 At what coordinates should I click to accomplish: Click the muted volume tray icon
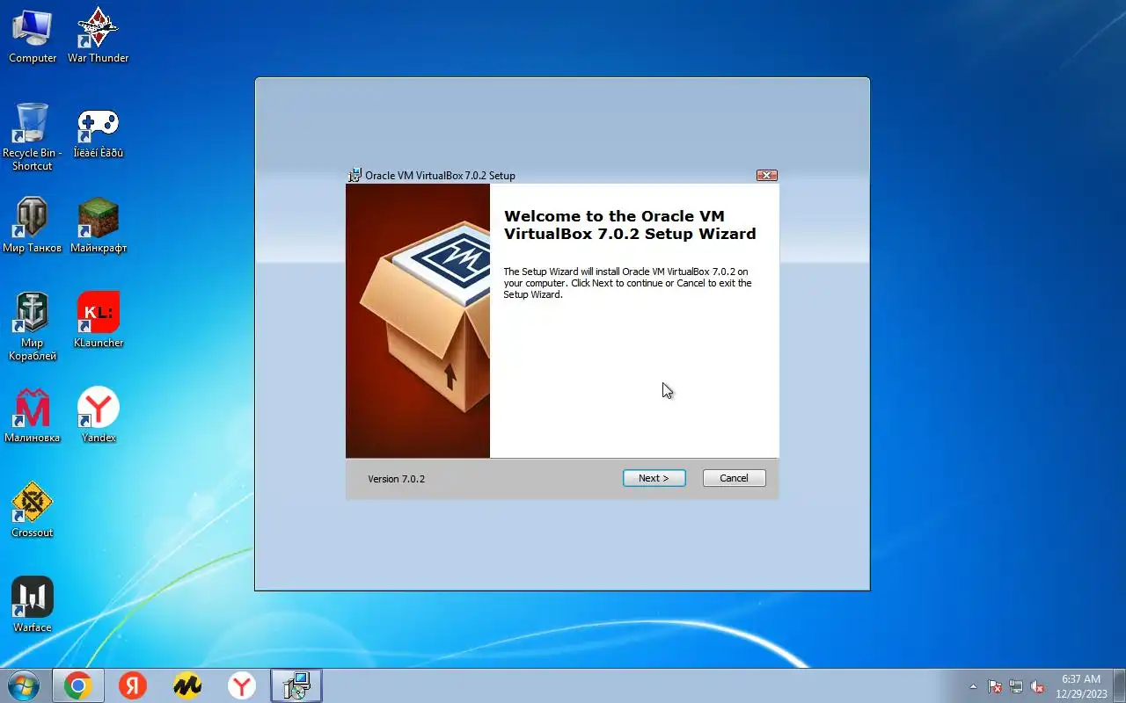coord(1037,686)
